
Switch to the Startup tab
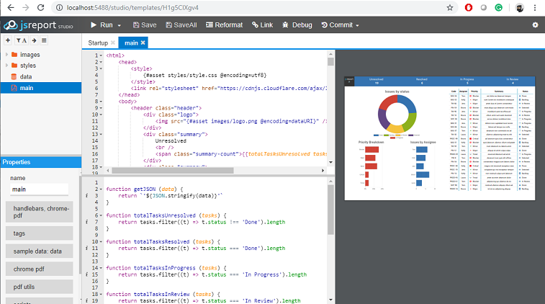[x=98, y=43]
